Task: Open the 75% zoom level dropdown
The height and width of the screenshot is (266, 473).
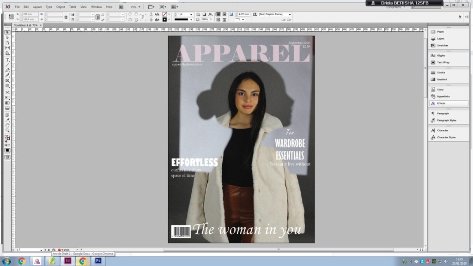Action: [139, 7]
